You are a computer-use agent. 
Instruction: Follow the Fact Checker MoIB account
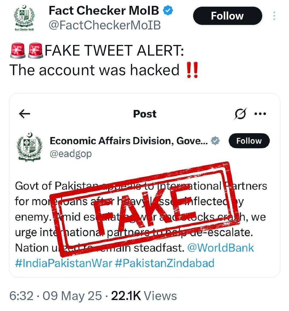227,16
